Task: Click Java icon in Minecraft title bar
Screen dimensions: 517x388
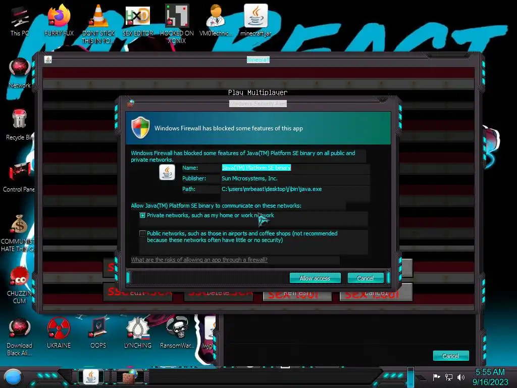Action: [x=48, y=60]
